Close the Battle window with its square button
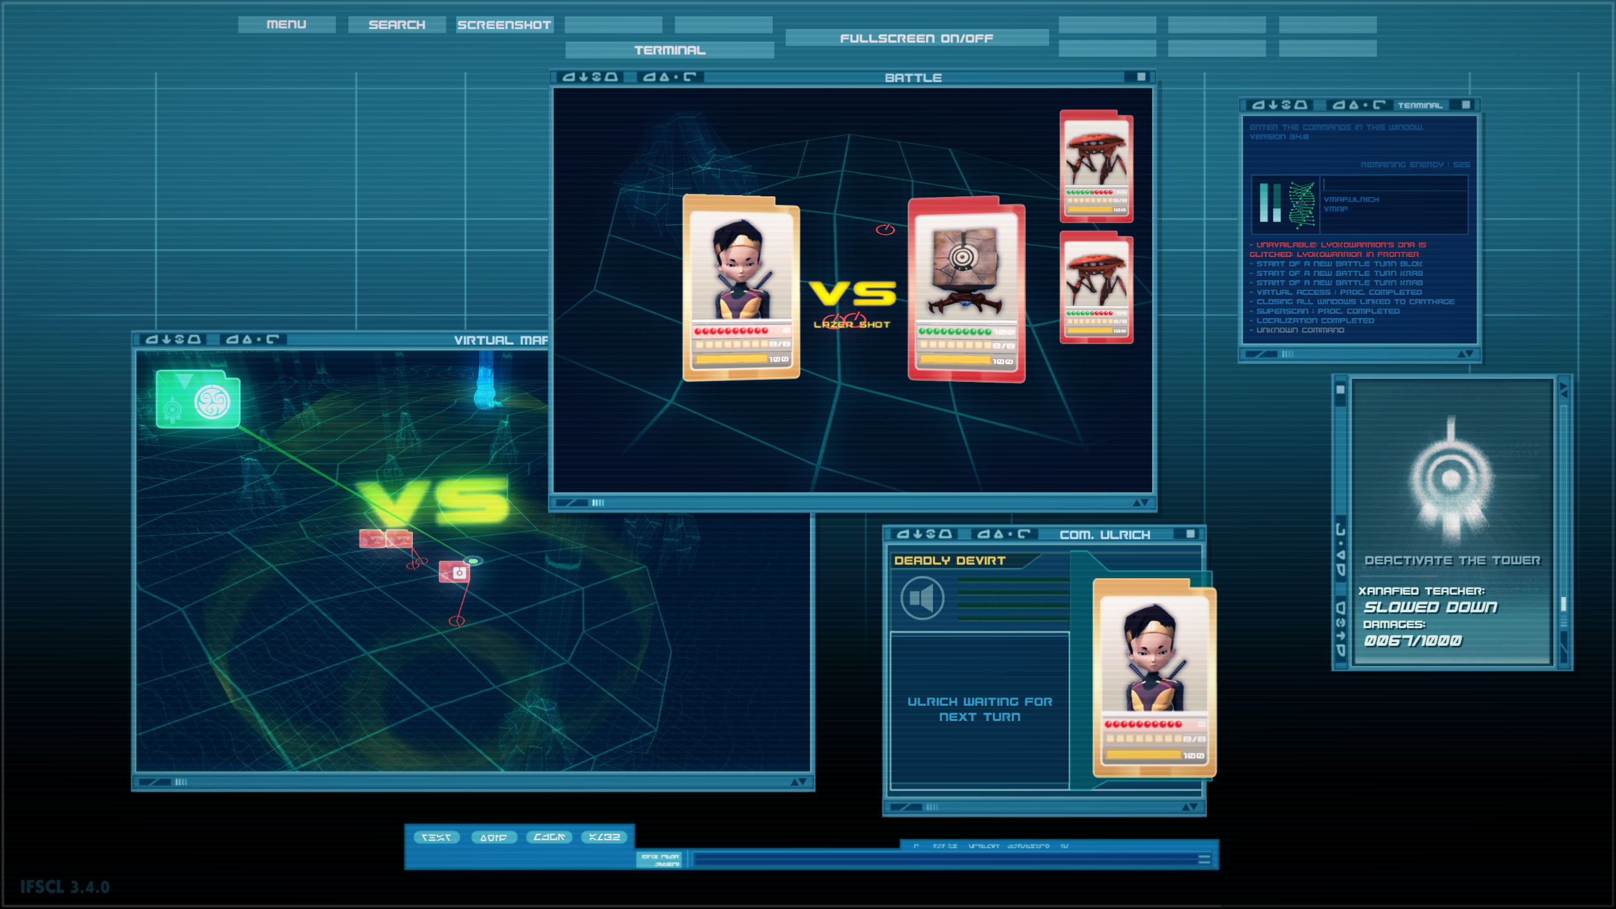Image resolution: width=1616 pixels, height=909 pixels. 1141,77
